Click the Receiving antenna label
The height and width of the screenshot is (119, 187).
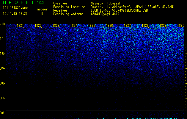click(68, 14)
